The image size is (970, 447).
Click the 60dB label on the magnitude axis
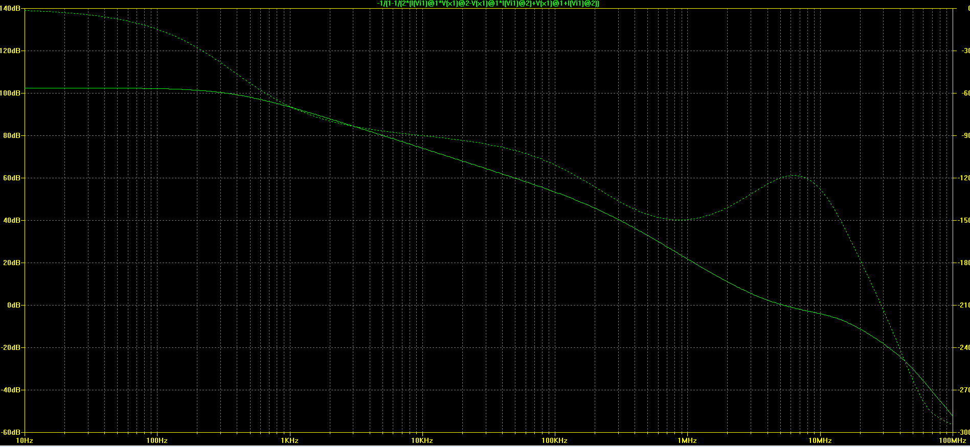tap(12, 178)
